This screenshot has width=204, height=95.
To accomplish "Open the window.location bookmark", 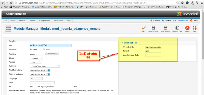I will 64,7.
